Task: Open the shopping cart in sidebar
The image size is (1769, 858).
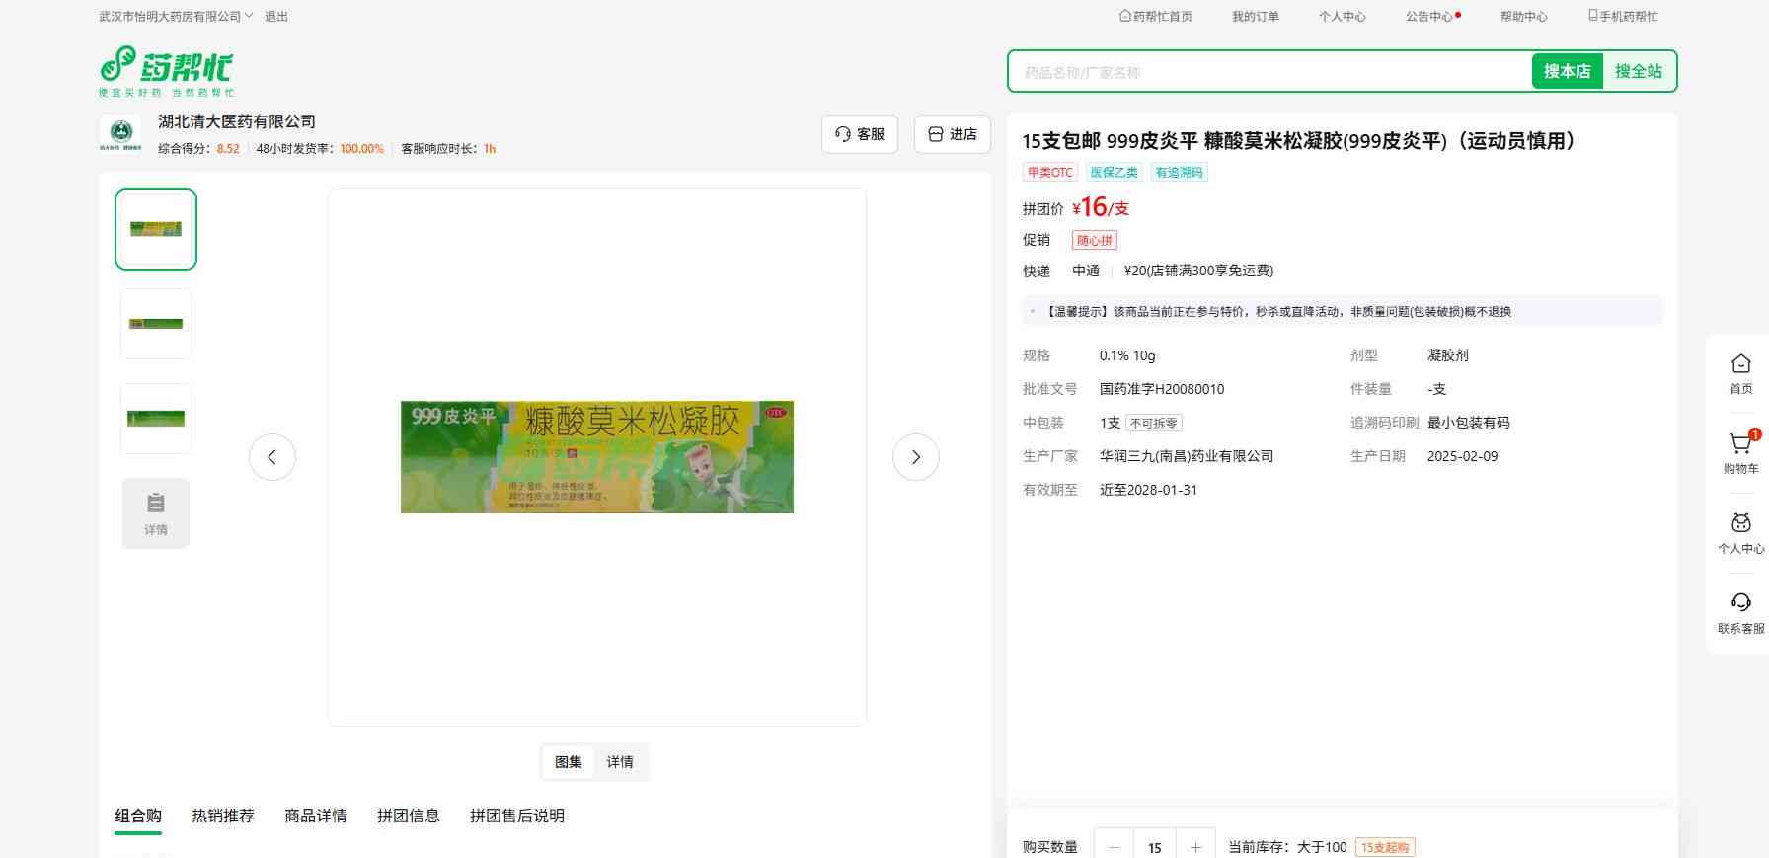Action: click(x=1740, y=452)
